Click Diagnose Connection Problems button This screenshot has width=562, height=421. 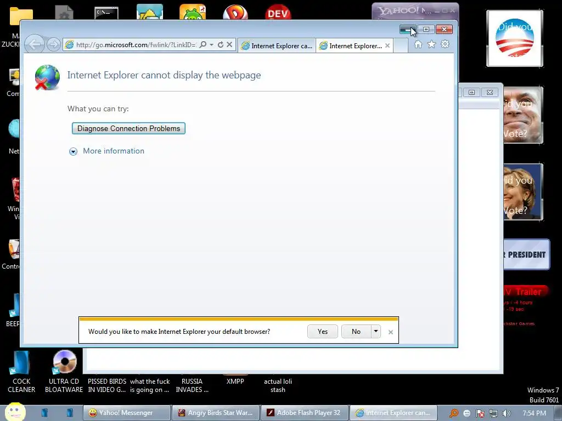(x=128, y=128)
